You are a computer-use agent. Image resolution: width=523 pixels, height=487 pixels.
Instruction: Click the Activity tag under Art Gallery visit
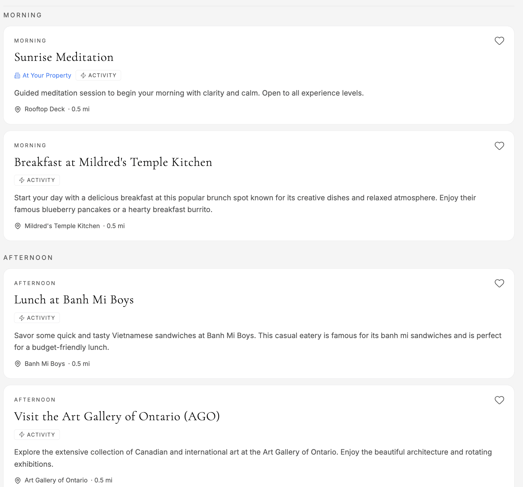(37, 435)
